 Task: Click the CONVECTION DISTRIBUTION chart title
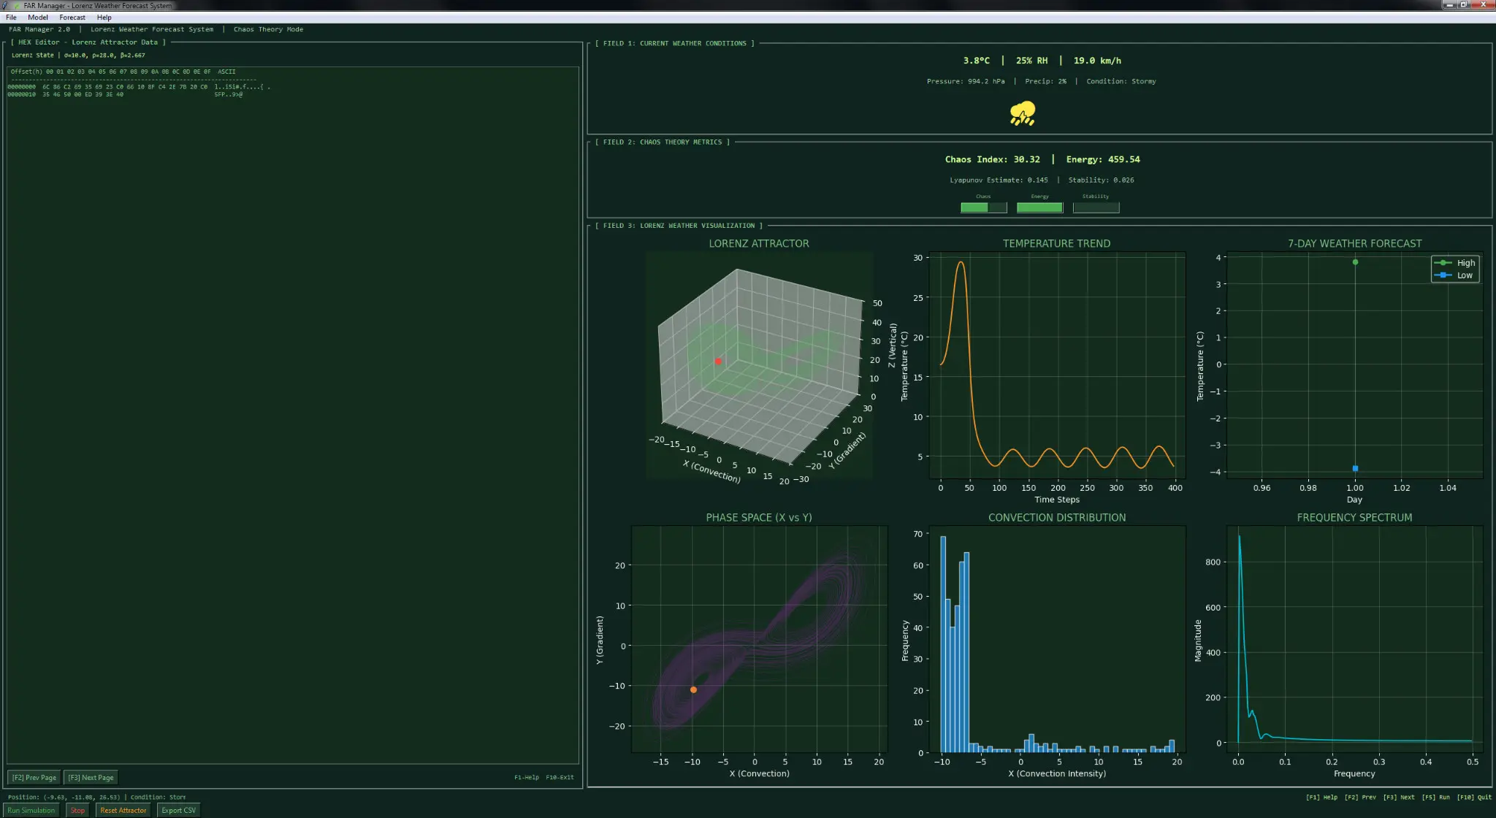pyautogui.click(x=1057, y=517)
